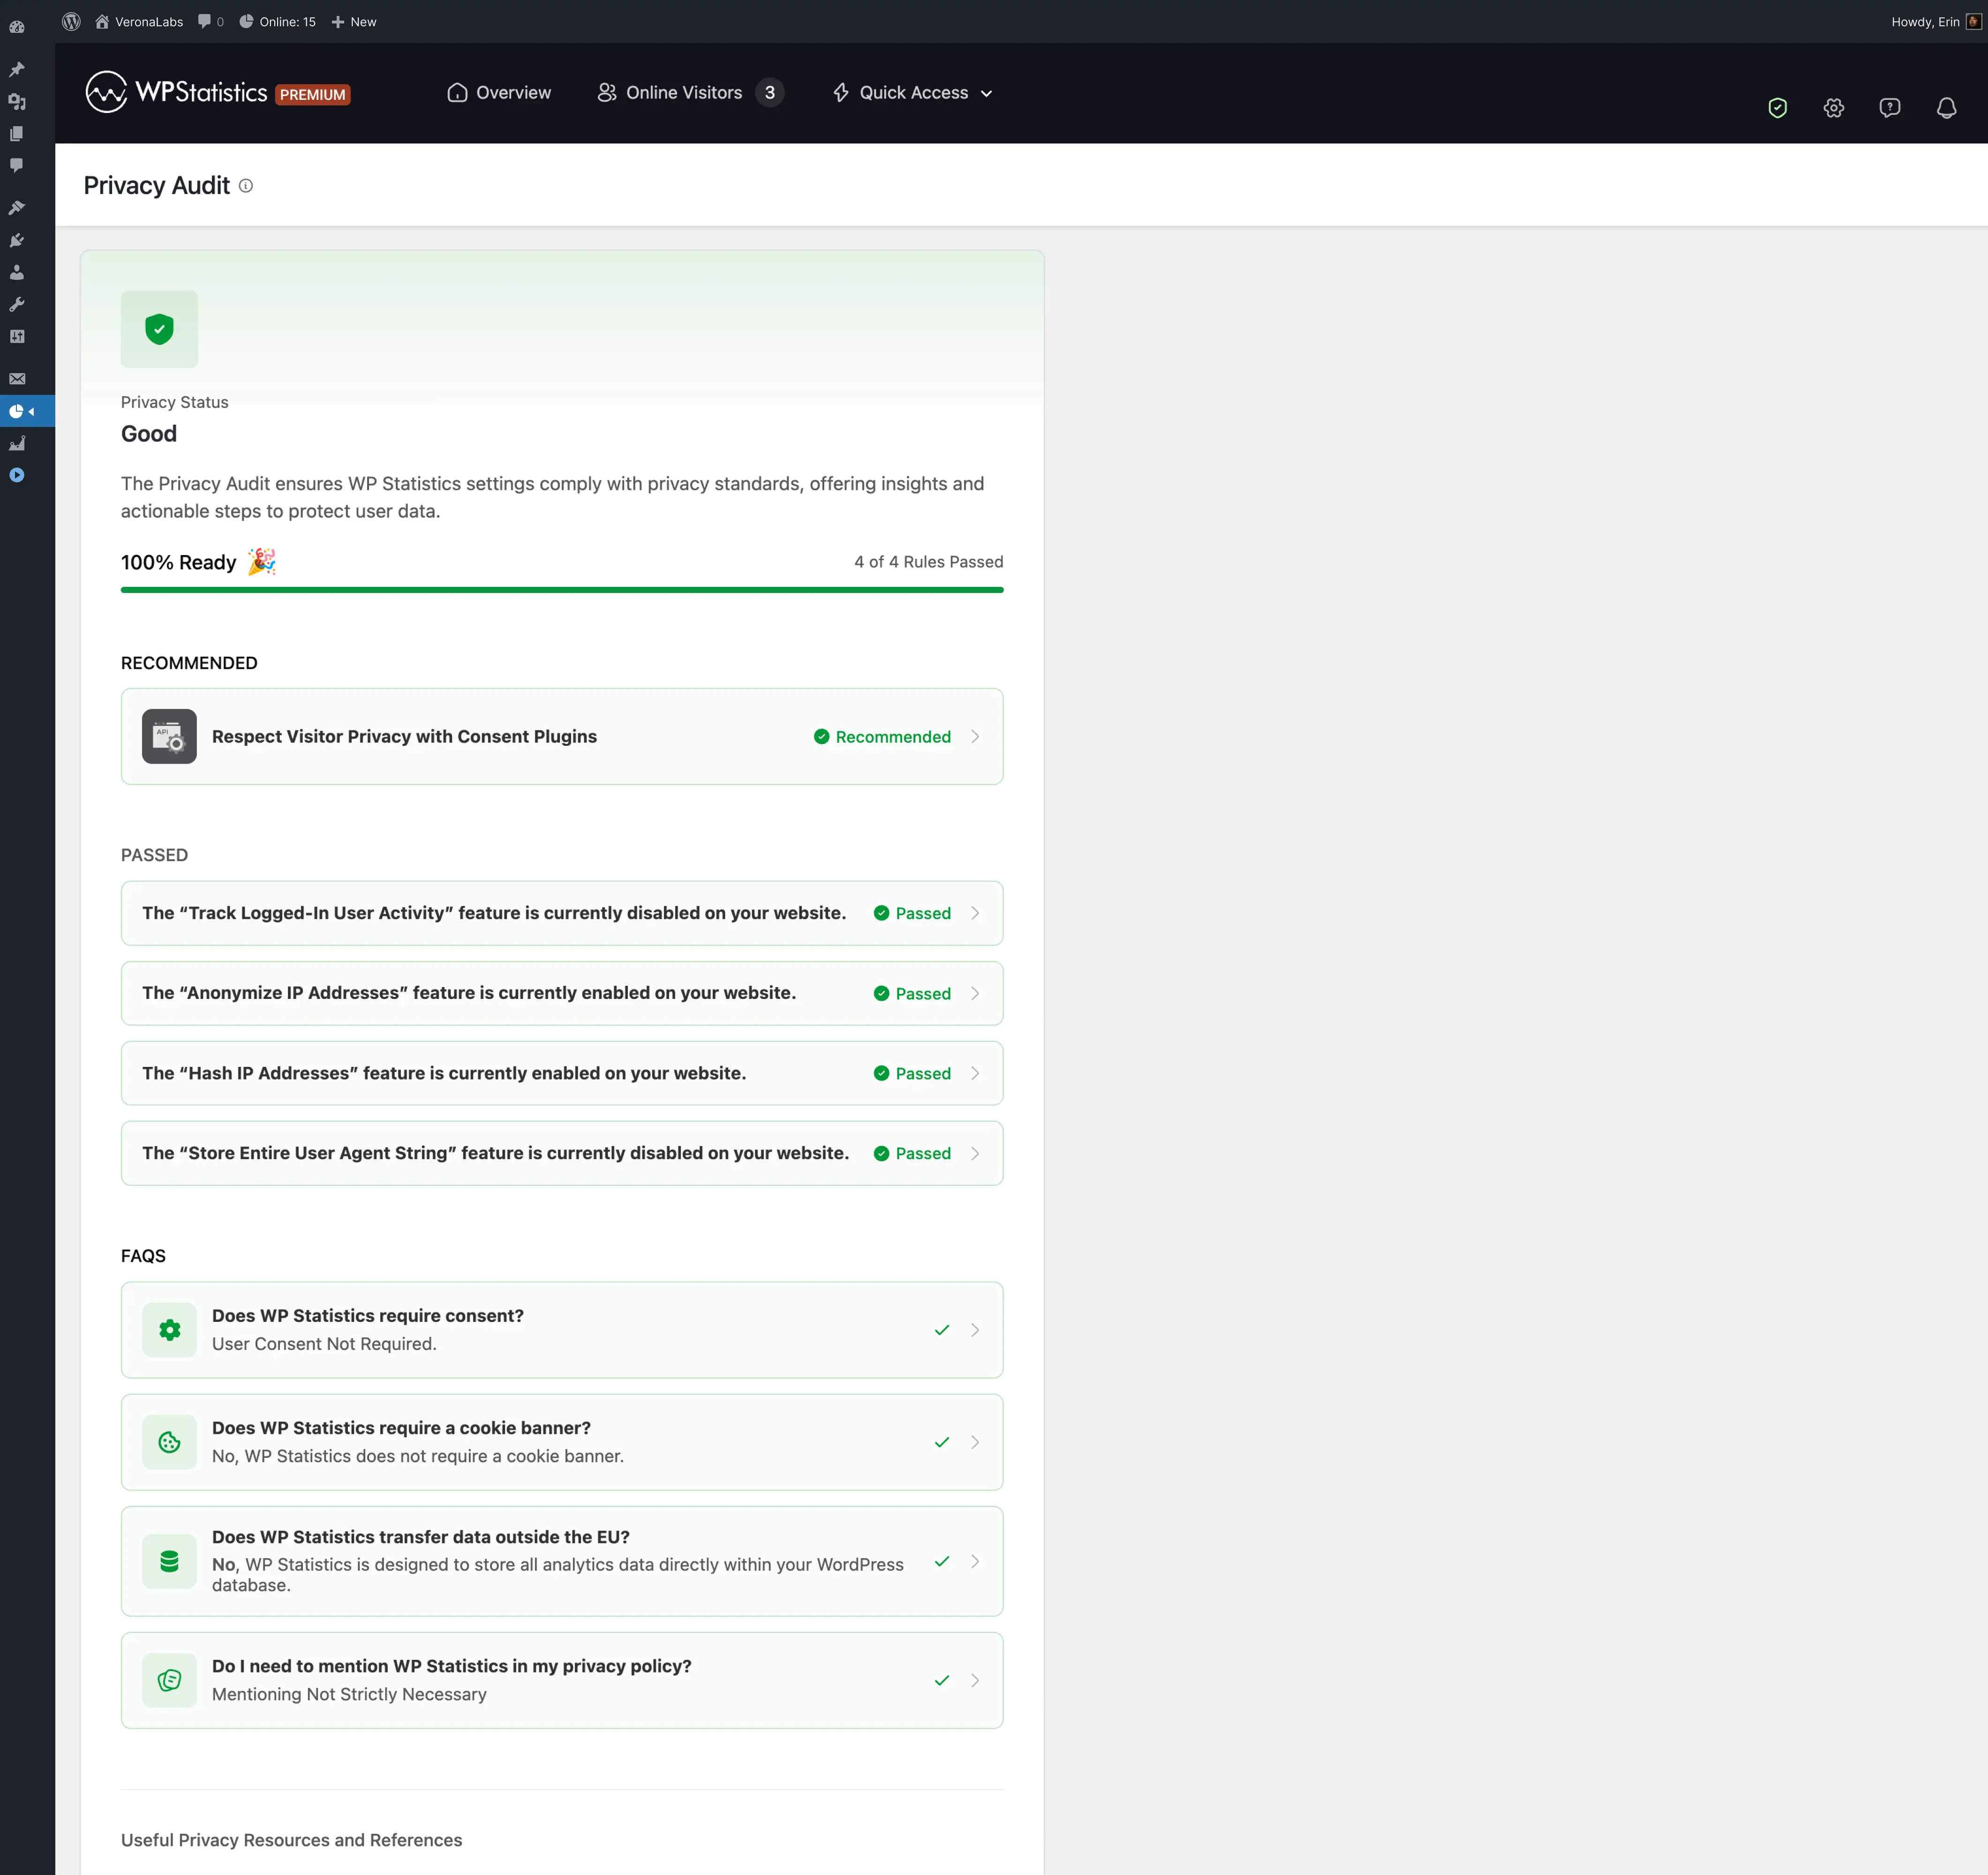Open settings gear icon in header
This screenshot has height=1875, width=1988.
click(1833, 108)
